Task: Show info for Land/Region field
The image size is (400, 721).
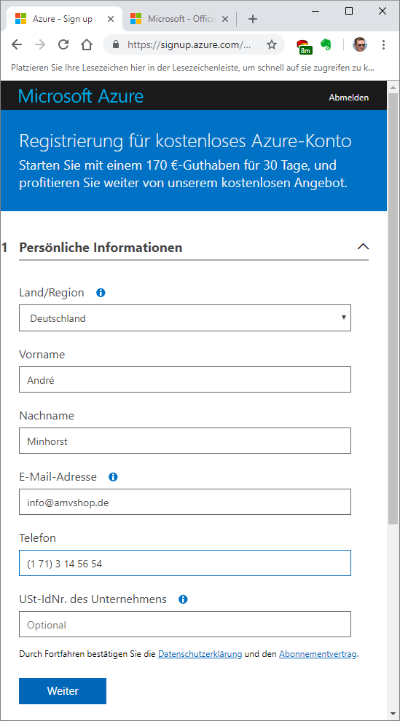Action: pyautogui.click(x=101, y=293)
